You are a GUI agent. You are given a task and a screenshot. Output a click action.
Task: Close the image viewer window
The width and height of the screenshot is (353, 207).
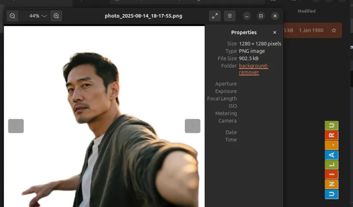coord(275,16)
